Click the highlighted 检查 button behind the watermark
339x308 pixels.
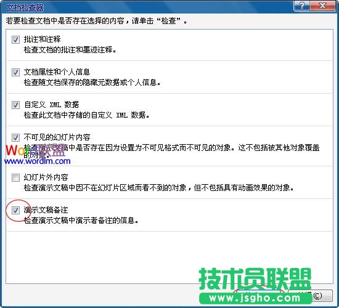point(259,296)
